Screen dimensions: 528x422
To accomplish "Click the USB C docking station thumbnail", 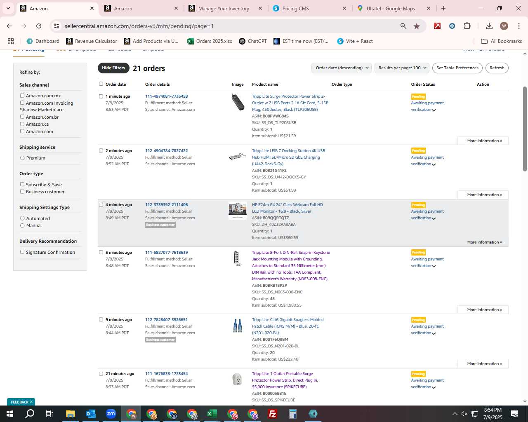I will (238, 156).
